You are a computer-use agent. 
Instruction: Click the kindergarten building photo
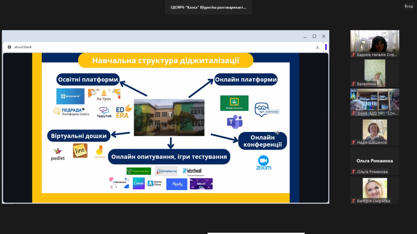169,117
